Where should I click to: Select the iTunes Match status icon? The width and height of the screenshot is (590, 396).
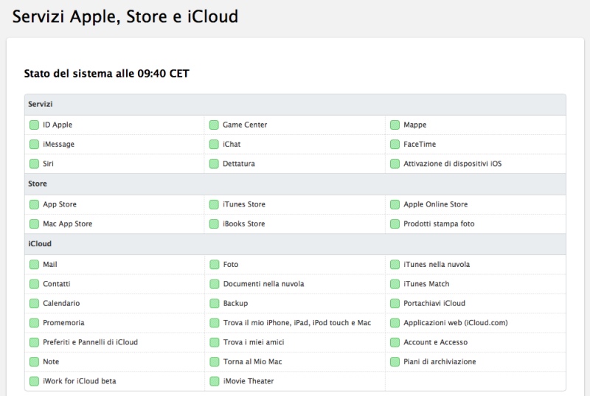click(x=395, y=284)
